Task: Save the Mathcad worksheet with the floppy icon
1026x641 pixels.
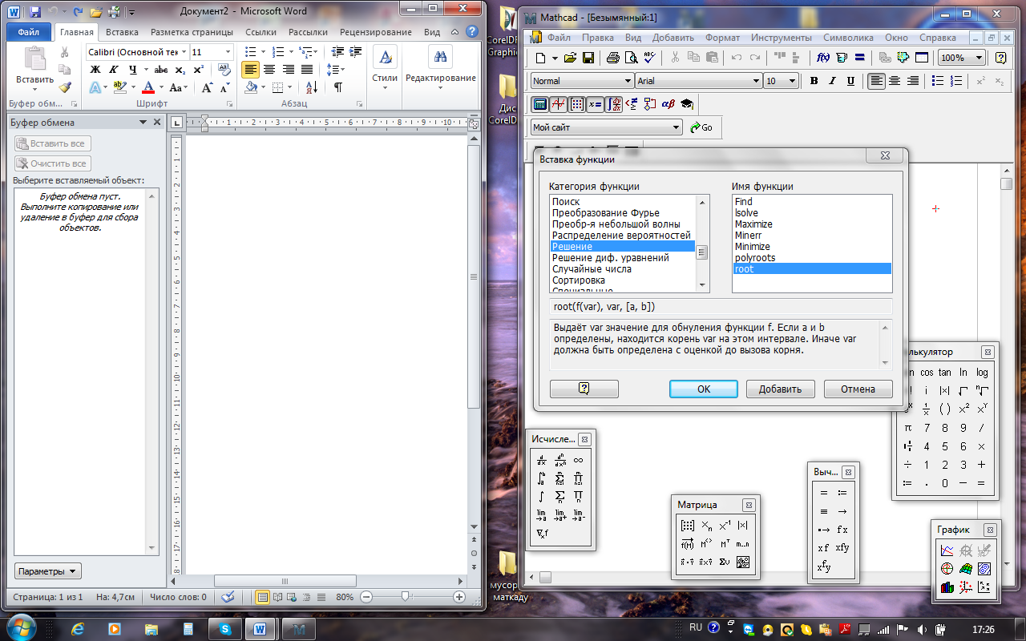Action: click(588, 58)
